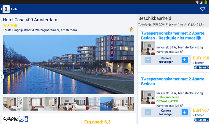Tap the EUR 156 price
The height and width of the screenshot is (124, 209).
(x=201, y=58)
